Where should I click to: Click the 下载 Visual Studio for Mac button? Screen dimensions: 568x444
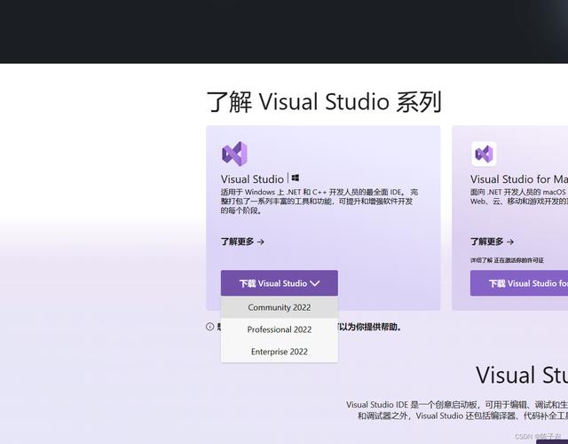point(519,283)
